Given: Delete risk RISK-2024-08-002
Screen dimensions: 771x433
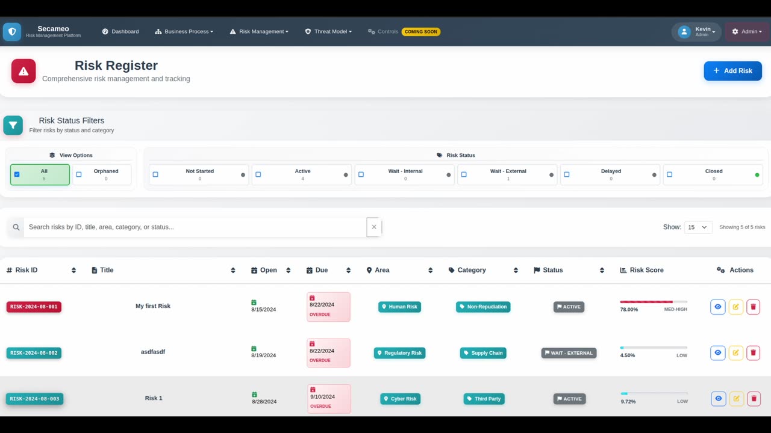Looking at the screenshot, I should pyautogui.click(x=753, y=353).
